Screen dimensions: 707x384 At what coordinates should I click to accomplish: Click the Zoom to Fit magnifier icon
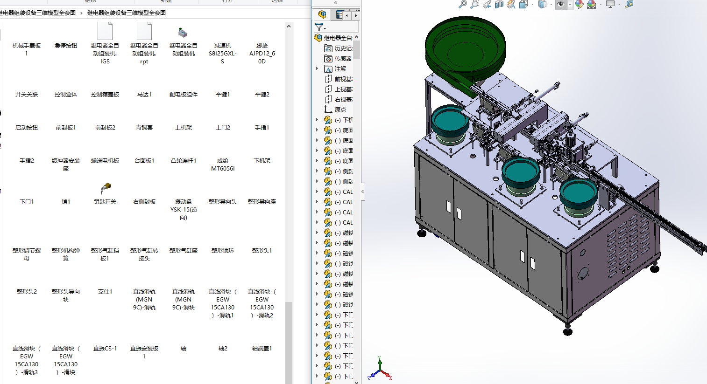tap(462, 4)
